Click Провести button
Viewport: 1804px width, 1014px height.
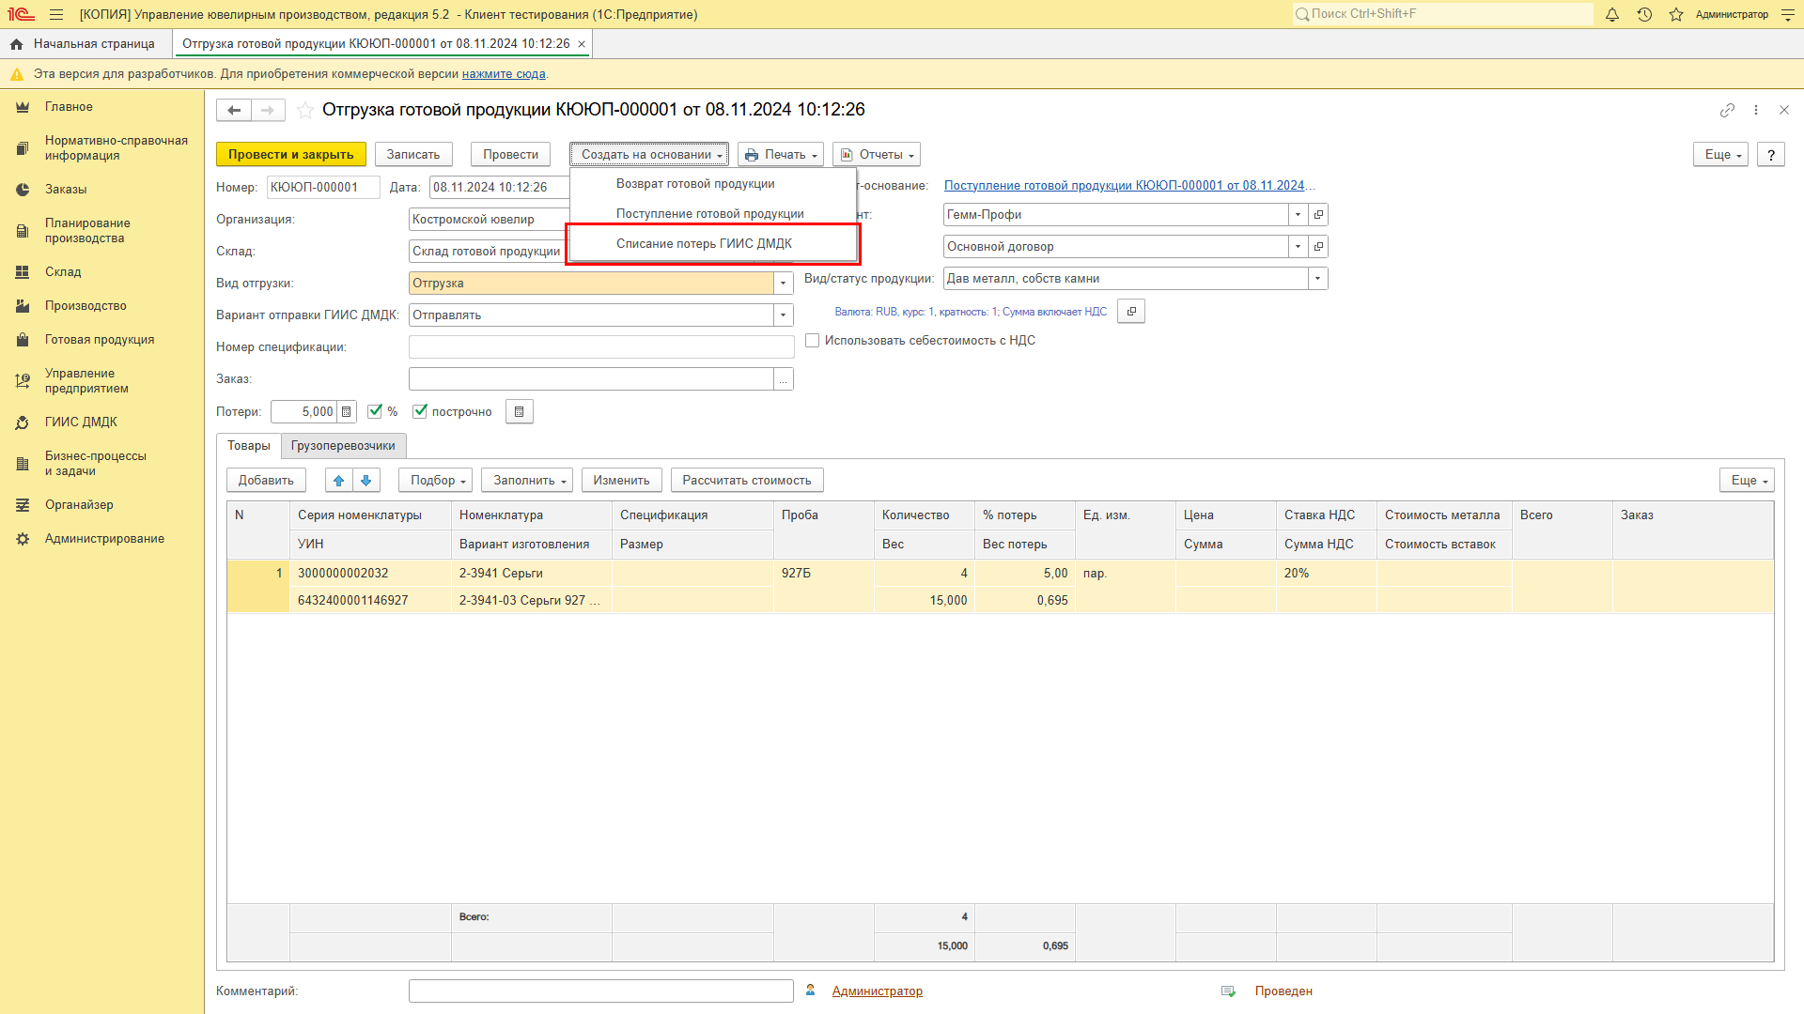(x=511, y=155)
